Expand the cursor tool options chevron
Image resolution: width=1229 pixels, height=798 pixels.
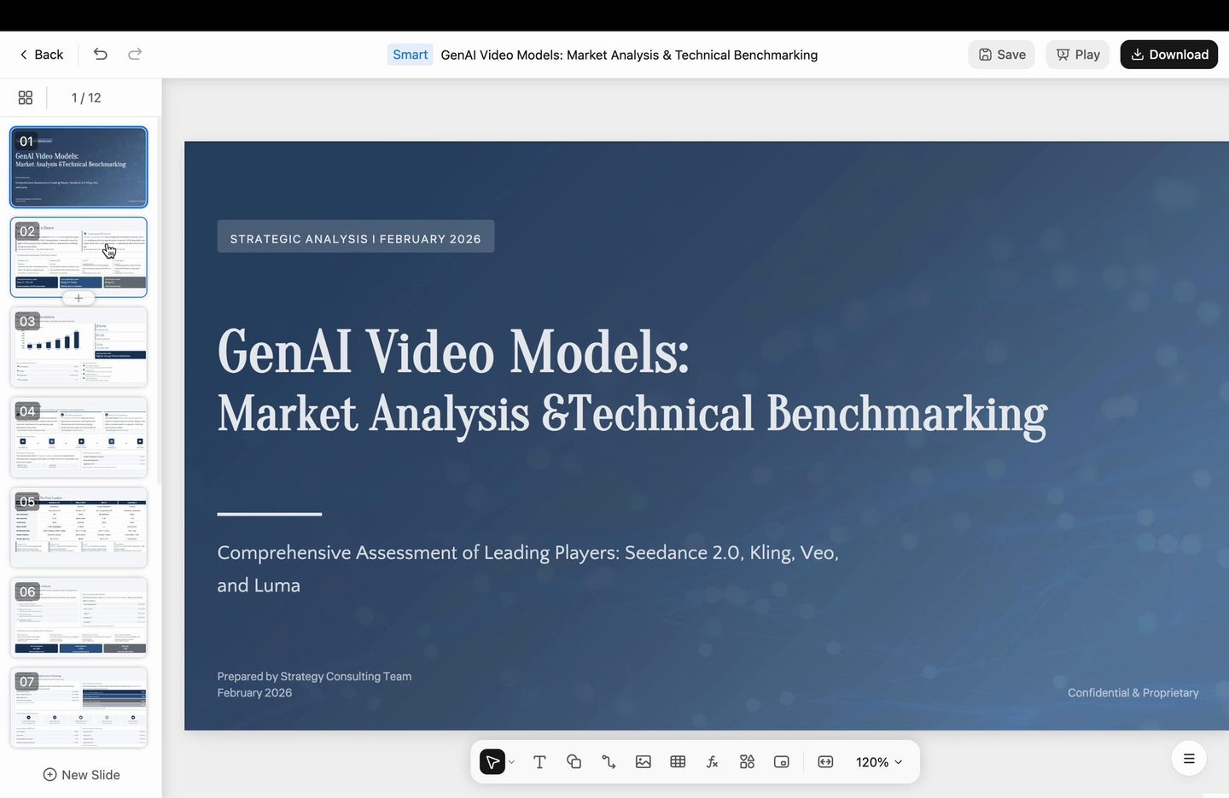[511, 762]
